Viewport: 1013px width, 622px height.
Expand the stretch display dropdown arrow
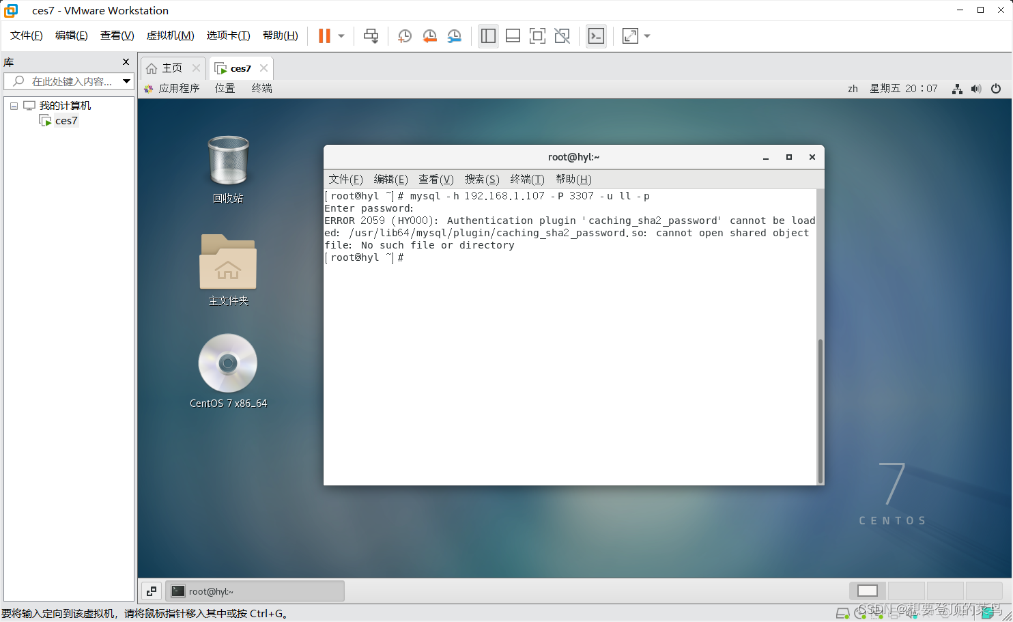click(647, 36)
